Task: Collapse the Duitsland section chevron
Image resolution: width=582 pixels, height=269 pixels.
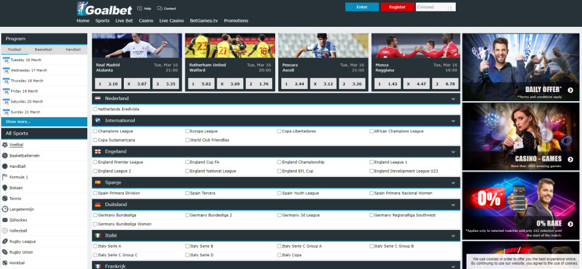Action: [453, 205]
